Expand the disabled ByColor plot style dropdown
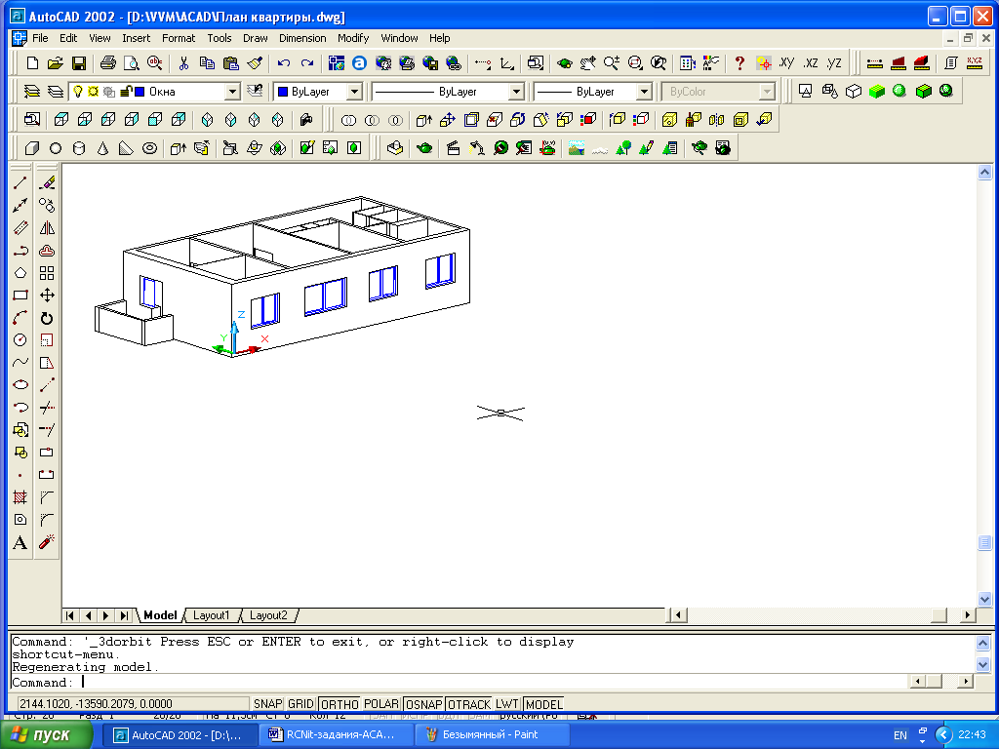The height and width of the screenshot is (749, 999). [x=767, y=92]
